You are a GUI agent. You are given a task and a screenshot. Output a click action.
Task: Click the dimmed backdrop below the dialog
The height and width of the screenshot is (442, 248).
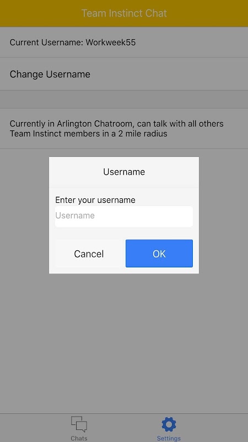point(124,338)
